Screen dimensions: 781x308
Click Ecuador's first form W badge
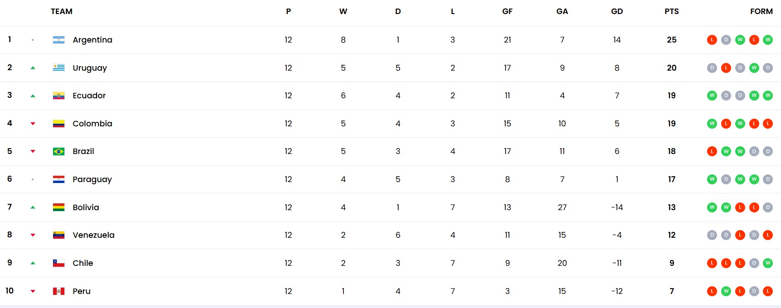(712, 96)
